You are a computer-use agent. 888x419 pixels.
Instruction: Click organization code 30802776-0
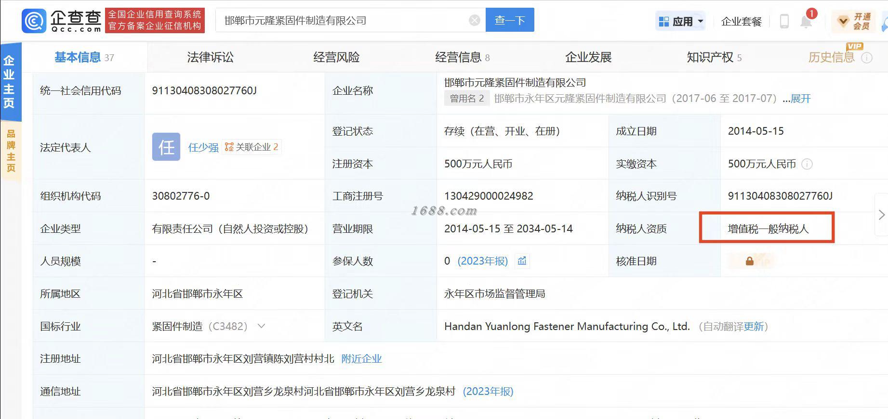tap(181, 196)
